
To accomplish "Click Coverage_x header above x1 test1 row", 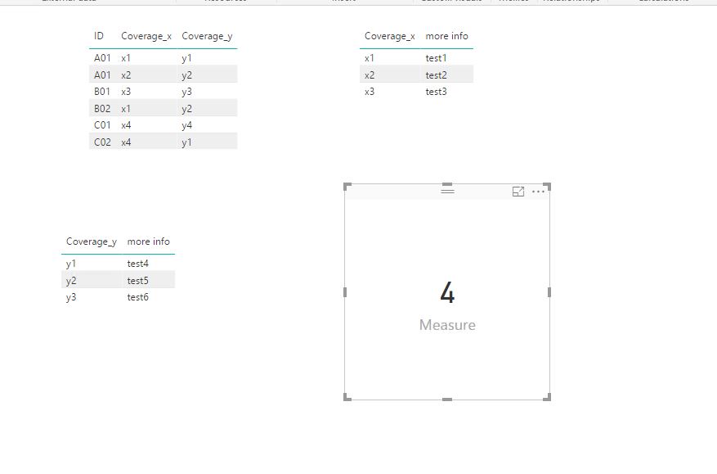I will (x=390, y=36).
